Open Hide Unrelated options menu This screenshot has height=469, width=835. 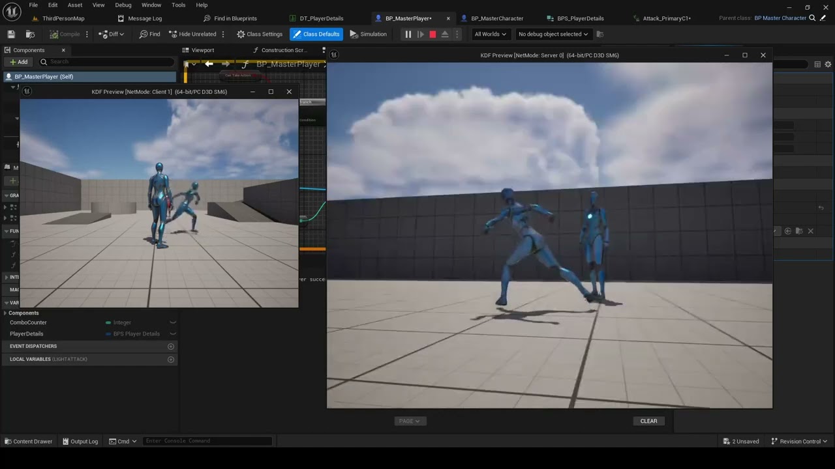[x=223, y=34]
